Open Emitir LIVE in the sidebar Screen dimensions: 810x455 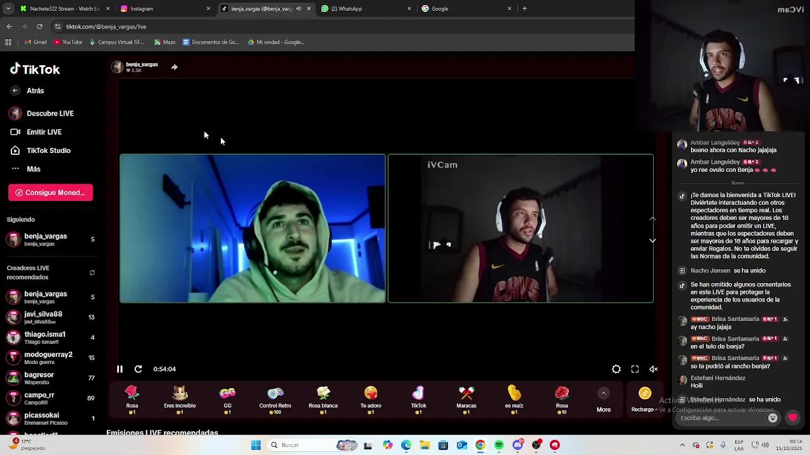[36, 132]
